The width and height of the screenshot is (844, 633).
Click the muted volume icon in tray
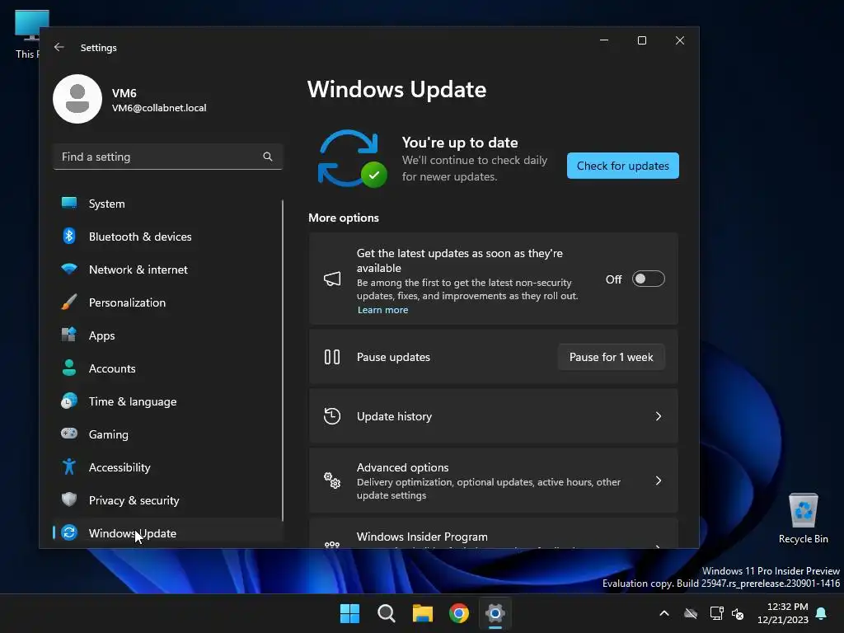738,613
